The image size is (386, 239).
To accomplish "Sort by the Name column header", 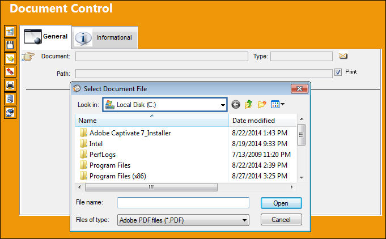I will pos(152,121).
